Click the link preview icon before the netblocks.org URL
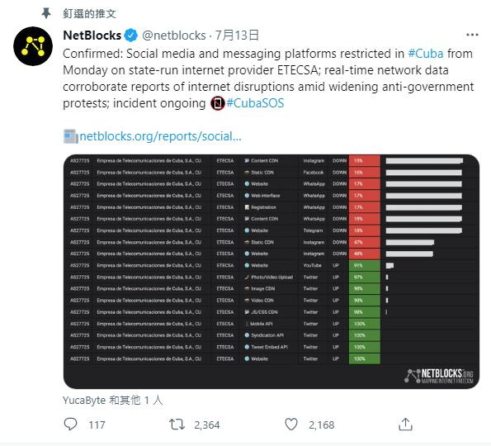Viewport: 491px width, 446px height. point(71,136)
